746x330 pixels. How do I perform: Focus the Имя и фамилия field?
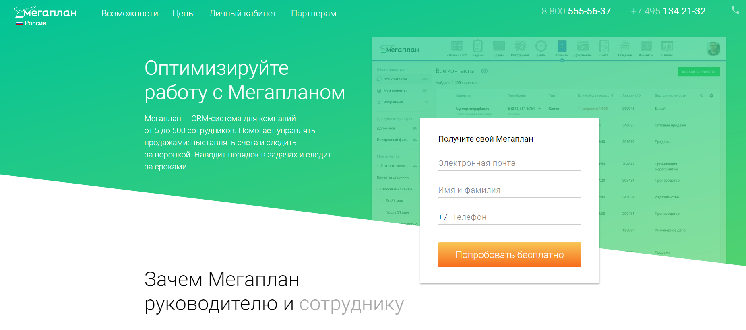510,190
